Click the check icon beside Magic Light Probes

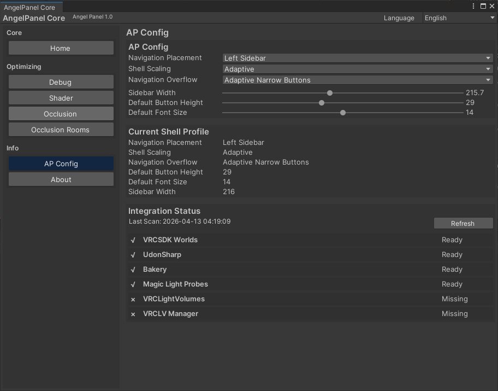[133, 284]
